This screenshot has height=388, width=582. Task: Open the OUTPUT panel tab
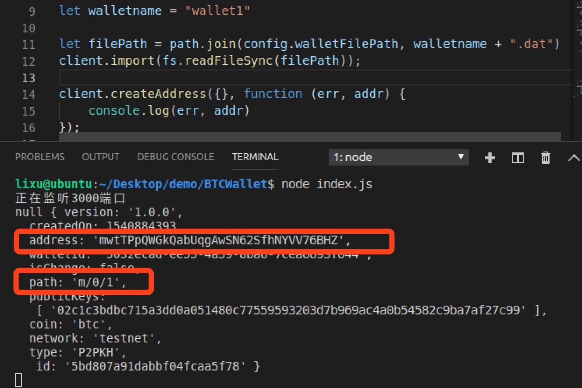tap(101, 157)
